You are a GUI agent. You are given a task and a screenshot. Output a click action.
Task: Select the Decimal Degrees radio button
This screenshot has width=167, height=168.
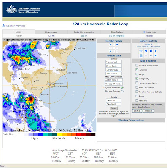pos(122,91)
